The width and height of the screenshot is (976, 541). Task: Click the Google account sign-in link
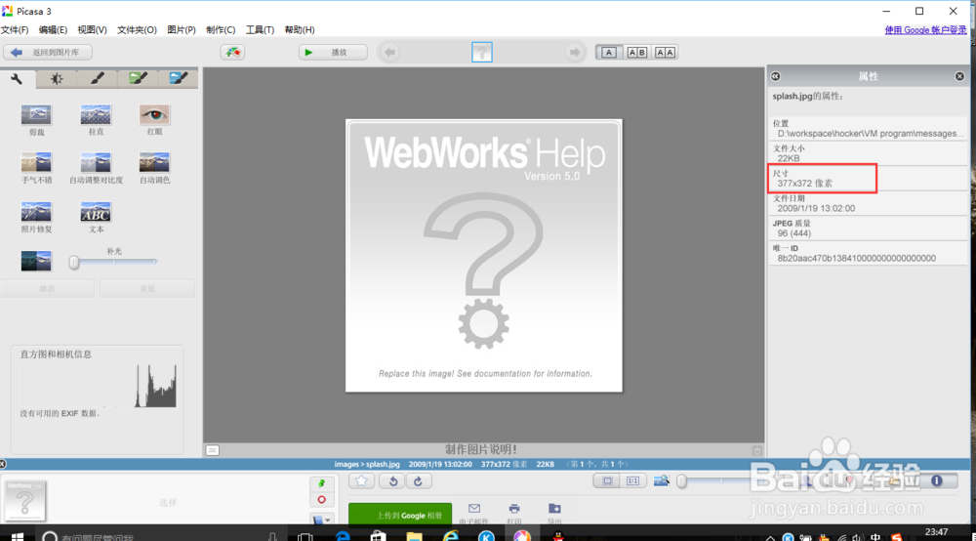pyautogui.click(x=925, y=30)
